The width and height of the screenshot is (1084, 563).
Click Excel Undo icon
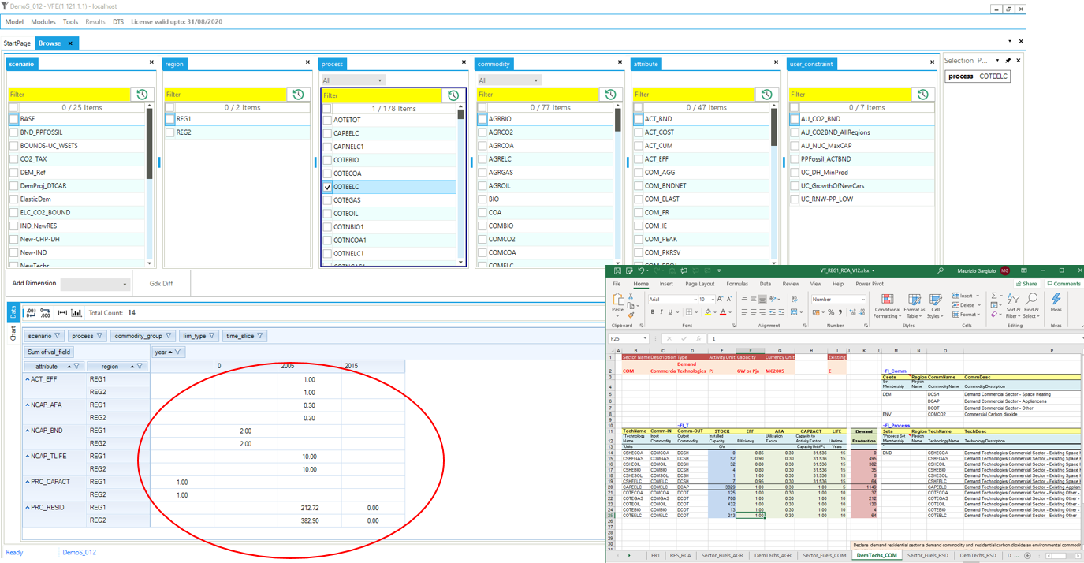pos(641,271)
